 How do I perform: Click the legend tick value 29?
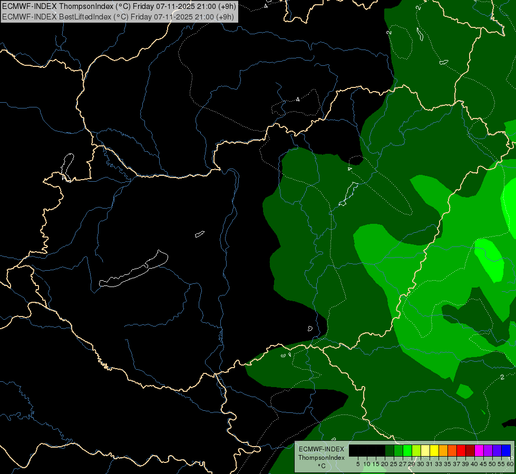point(412,464)
